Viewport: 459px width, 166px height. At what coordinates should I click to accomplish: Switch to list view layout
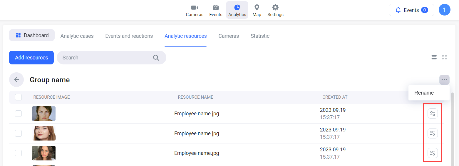coord(434,57)
